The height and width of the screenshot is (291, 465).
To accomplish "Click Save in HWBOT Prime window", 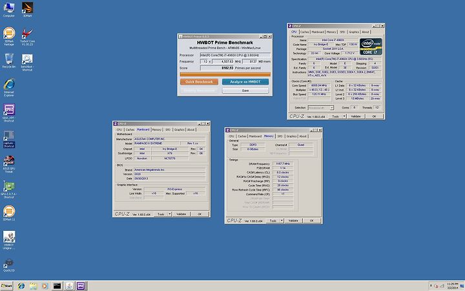I will pyautogui.click(x=245, y=91).
